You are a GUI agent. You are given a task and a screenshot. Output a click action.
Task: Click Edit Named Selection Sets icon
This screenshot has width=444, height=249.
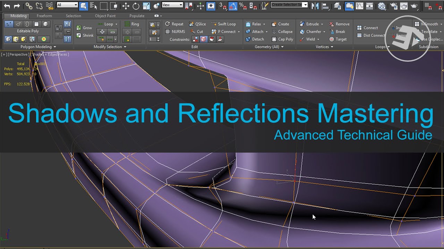point(265,6)
